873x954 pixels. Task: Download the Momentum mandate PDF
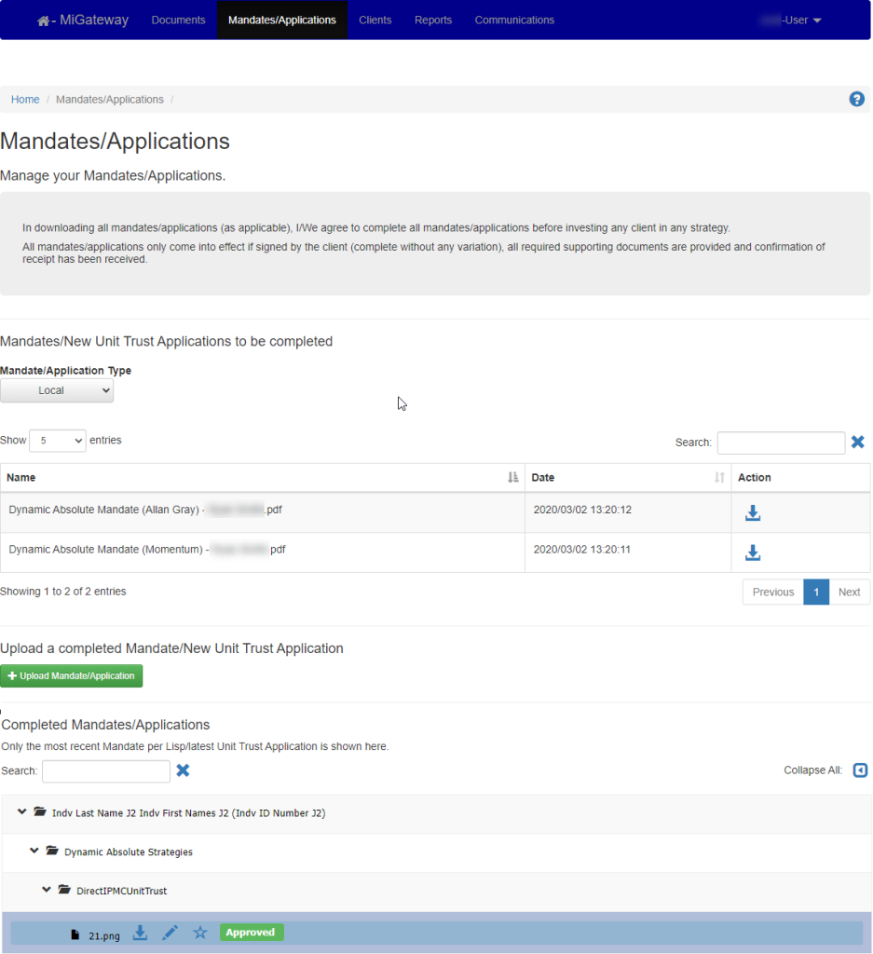753,552
